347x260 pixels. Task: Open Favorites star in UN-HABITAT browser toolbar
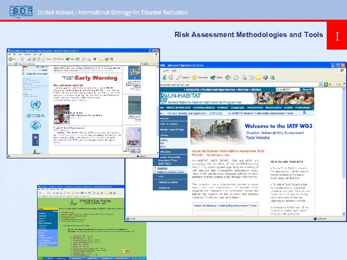tap(200, 78)
